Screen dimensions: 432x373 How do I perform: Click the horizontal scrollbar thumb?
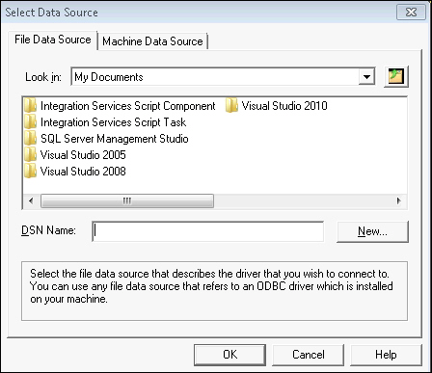coord(127,201)
